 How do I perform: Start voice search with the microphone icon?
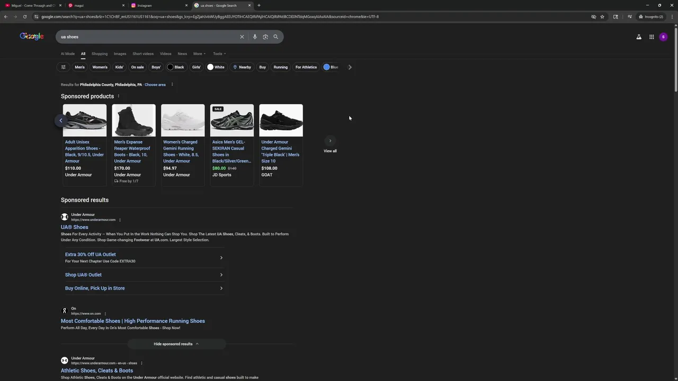[x=255, y=37]
